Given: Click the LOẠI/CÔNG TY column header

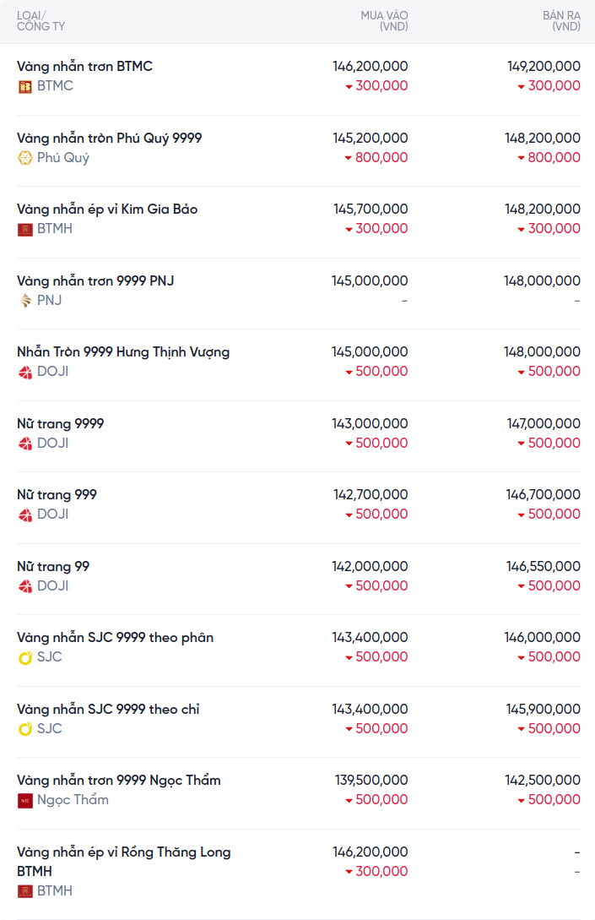Looking at the screenshot, I should (x=41, y=21).
